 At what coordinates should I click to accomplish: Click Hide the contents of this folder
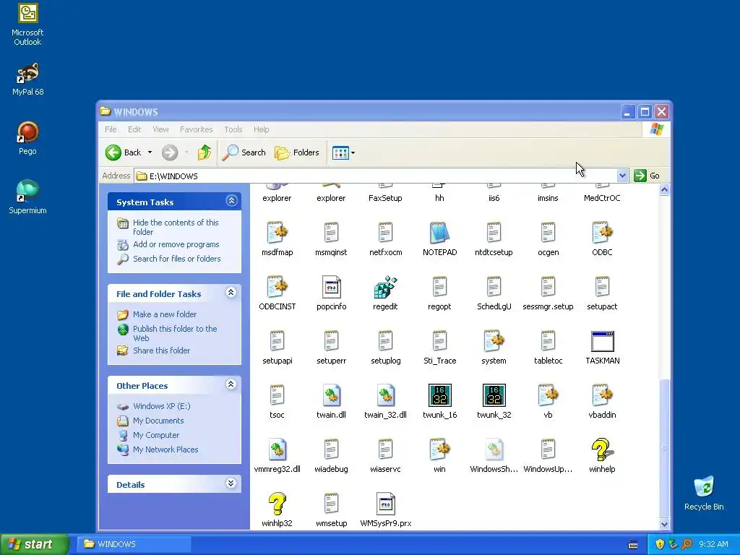(176, 227)
